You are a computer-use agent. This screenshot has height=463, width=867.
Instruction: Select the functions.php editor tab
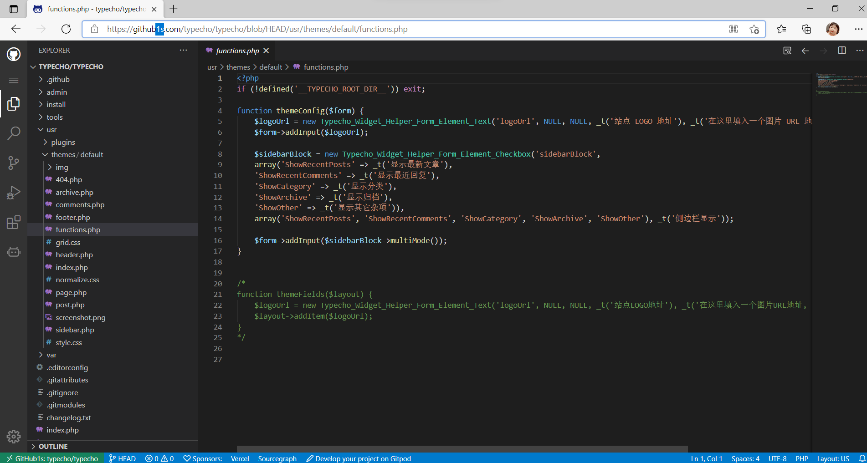click(237, 51)
